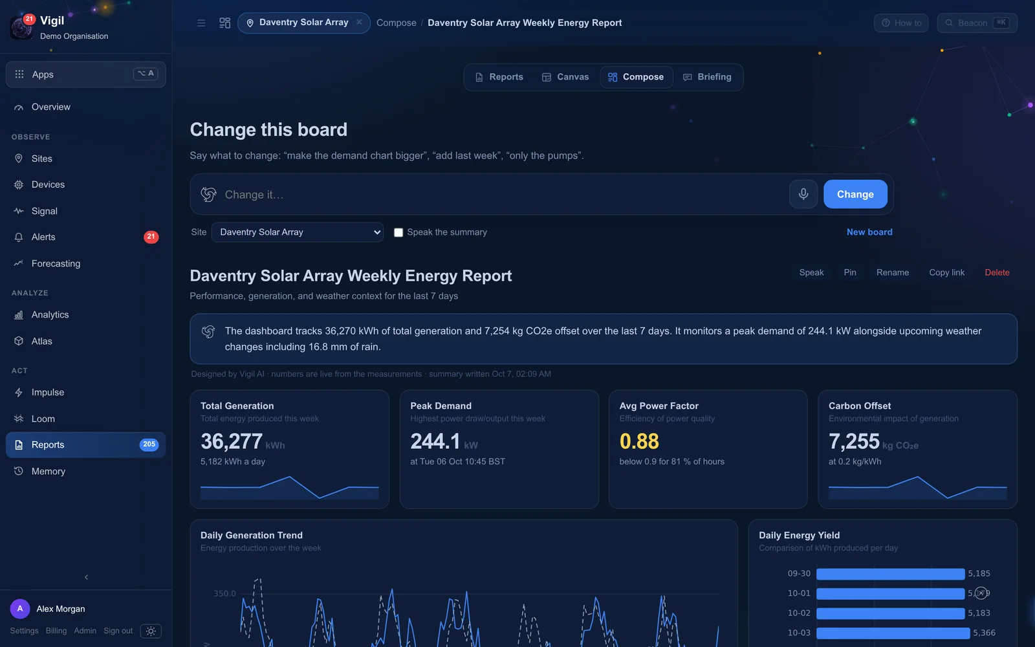Image resolution: width=1035 pixels, height=647 pixels.
Task: Switch to Reports tab
Action: click(x=499, y=77)
